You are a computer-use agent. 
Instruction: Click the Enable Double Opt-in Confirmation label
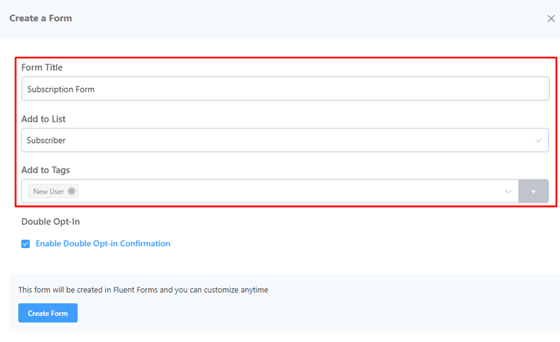pyautogui.click(x=103, y=243)
